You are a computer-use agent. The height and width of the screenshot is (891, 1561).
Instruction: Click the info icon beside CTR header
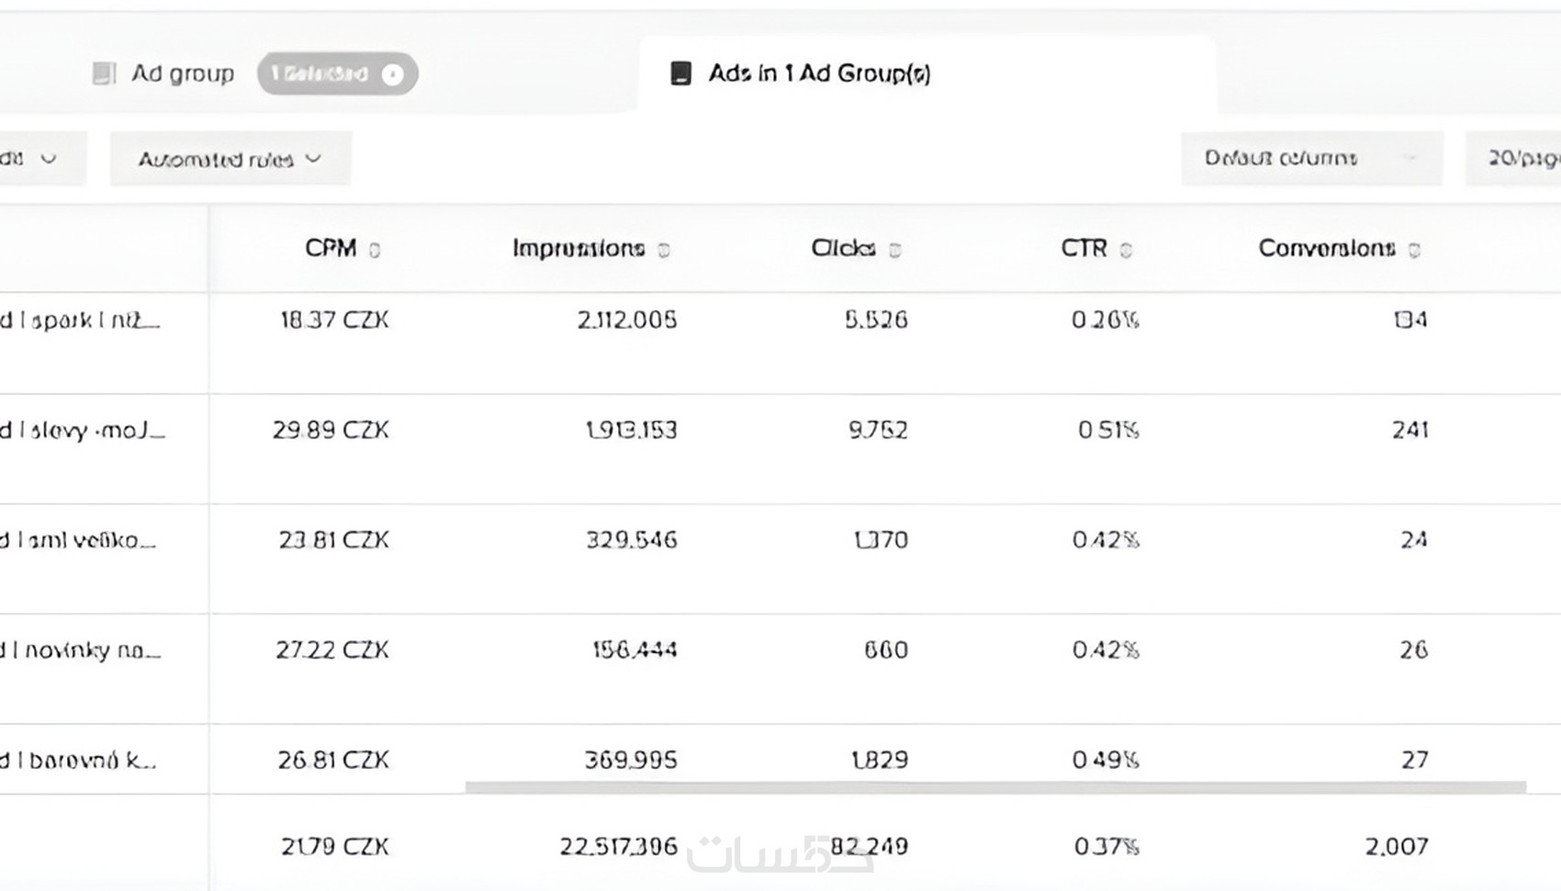pyautogui.click(x=1126, y=250)
